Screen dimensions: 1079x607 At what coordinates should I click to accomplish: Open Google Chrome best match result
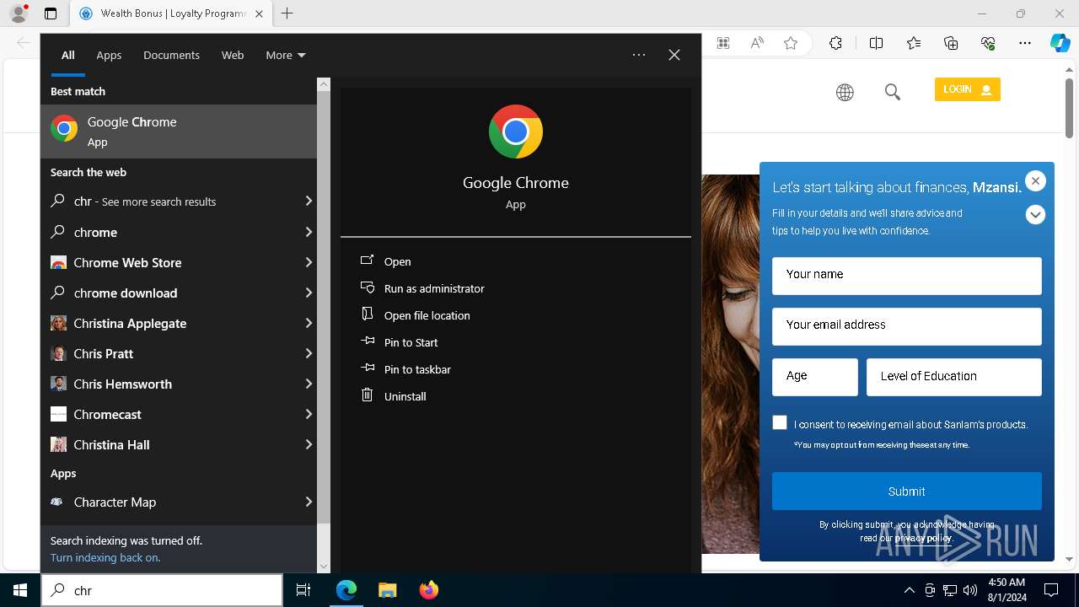pos(179,132)
